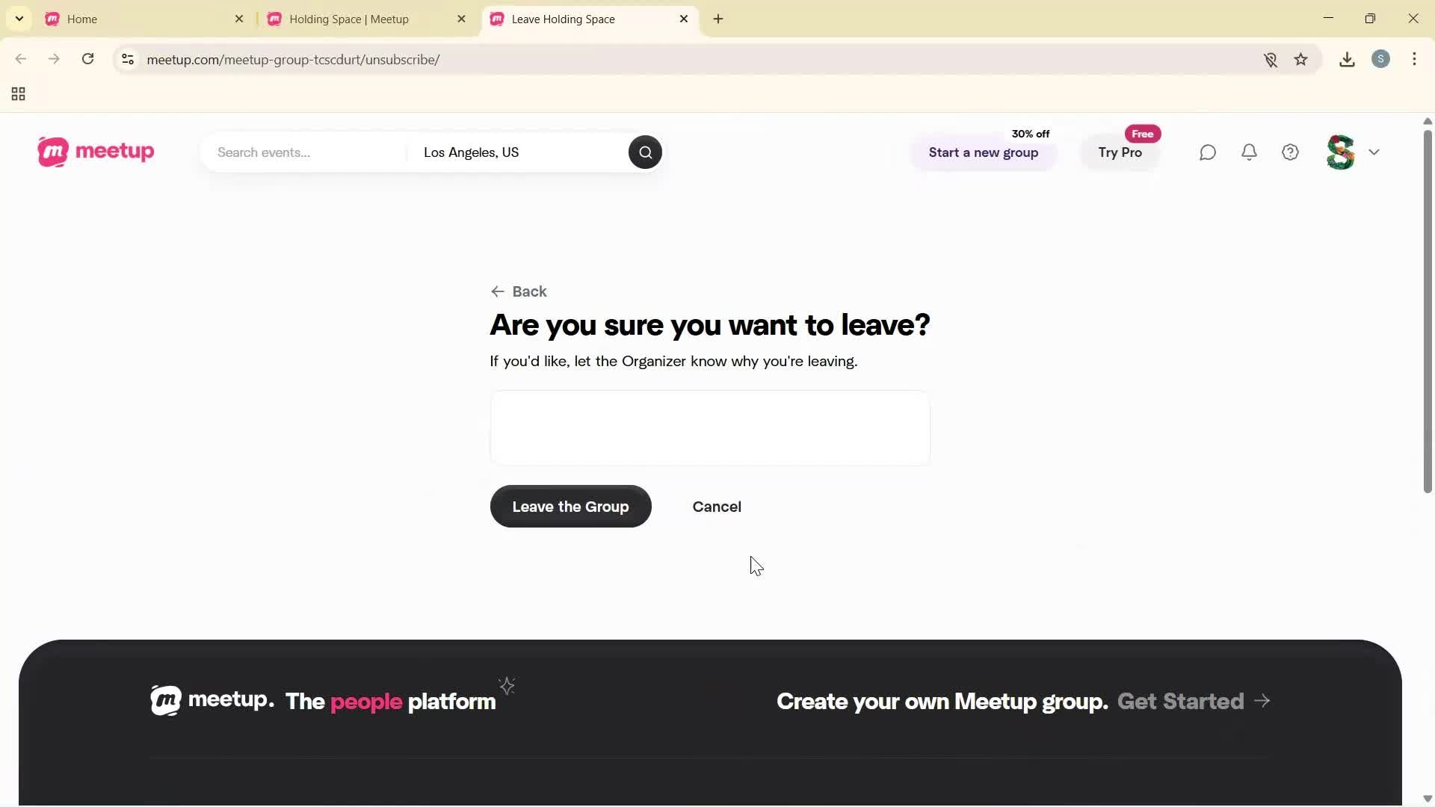Click the downloads icon in browser toolbar
Viewport: 1435px width, 807px height.
click(x=1347, y=59)
